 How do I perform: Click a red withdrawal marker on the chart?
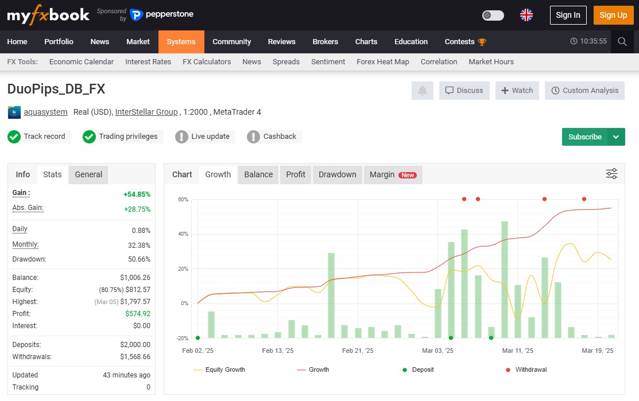pos(464,199)
